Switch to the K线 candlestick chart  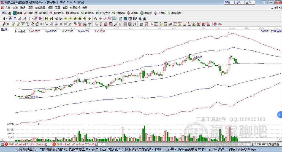[x=28, y=13]
